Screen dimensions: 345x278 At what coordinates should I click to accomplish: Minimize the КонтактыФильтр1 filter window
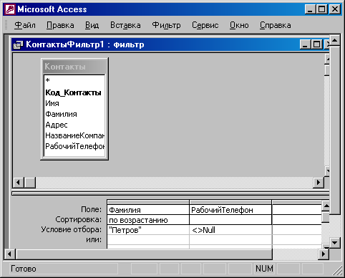(306, 44)
